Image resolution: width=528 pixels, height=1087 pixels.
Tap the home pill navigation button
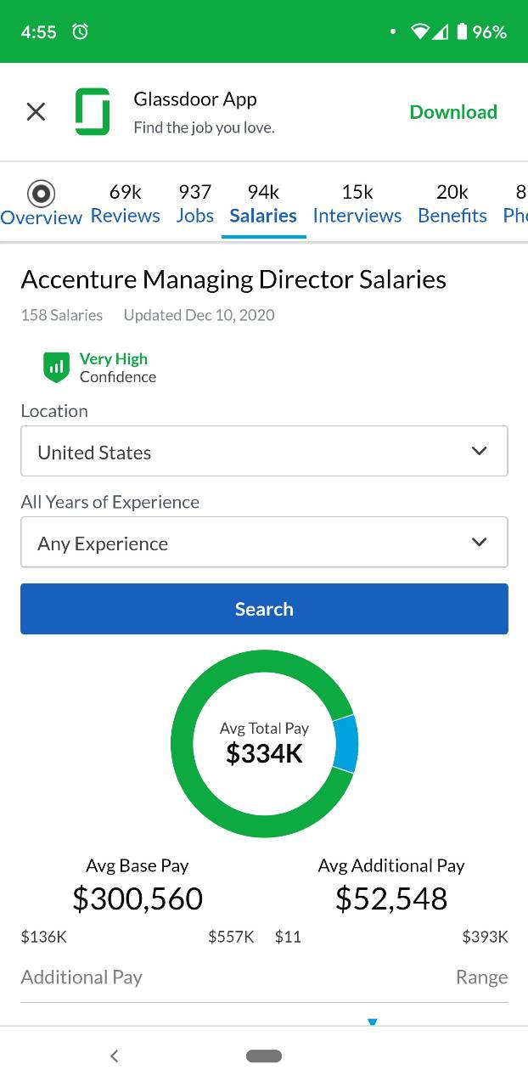264,1056
